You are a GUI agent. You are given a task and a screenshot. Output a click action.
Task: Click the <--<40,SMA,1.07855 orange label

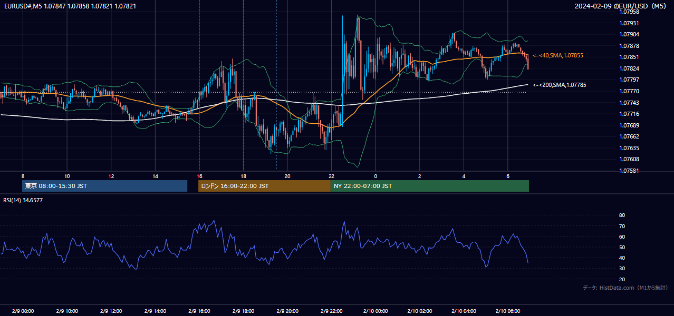[557, 55]
